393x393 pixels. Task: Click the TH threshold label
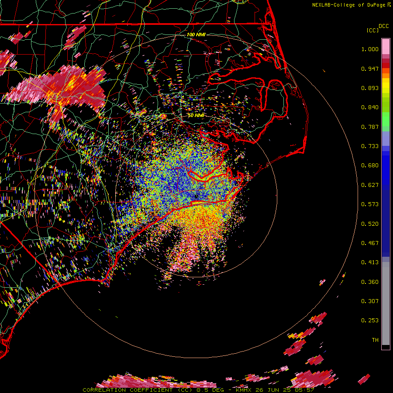click(x=375, y=340)
